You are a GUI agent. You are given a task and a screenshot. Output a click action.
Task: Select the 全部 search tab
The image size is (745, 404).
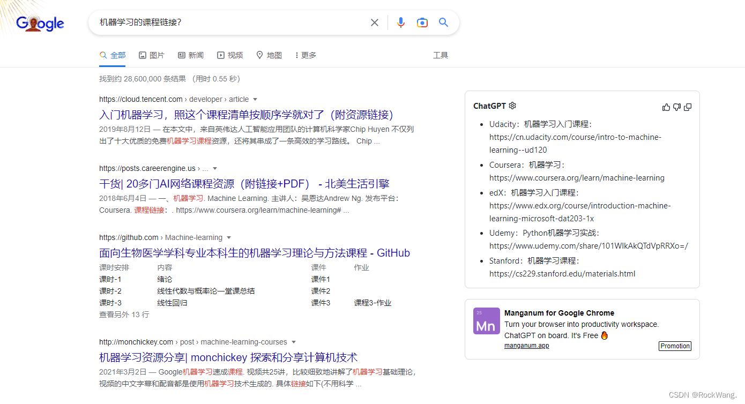point(113,55)
